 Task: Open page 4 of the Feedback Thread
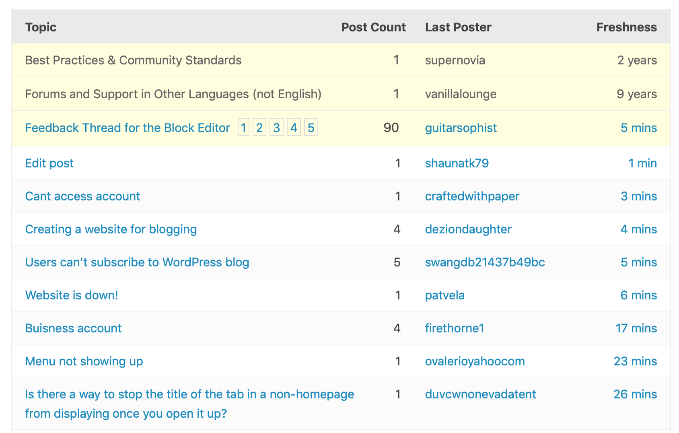pos(294,128)
